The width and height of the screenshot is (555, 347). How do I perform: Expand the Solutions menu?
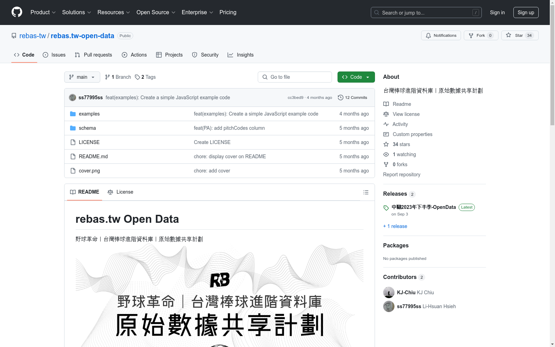[x=77, y=12]
